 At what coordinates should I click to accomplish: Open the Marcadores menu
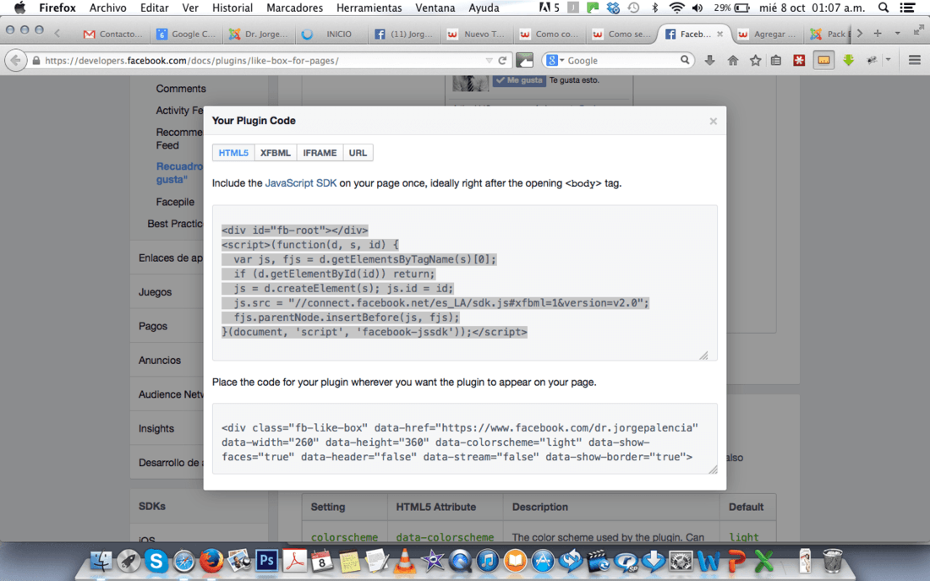pyautogui.click(x=294, y=8)
